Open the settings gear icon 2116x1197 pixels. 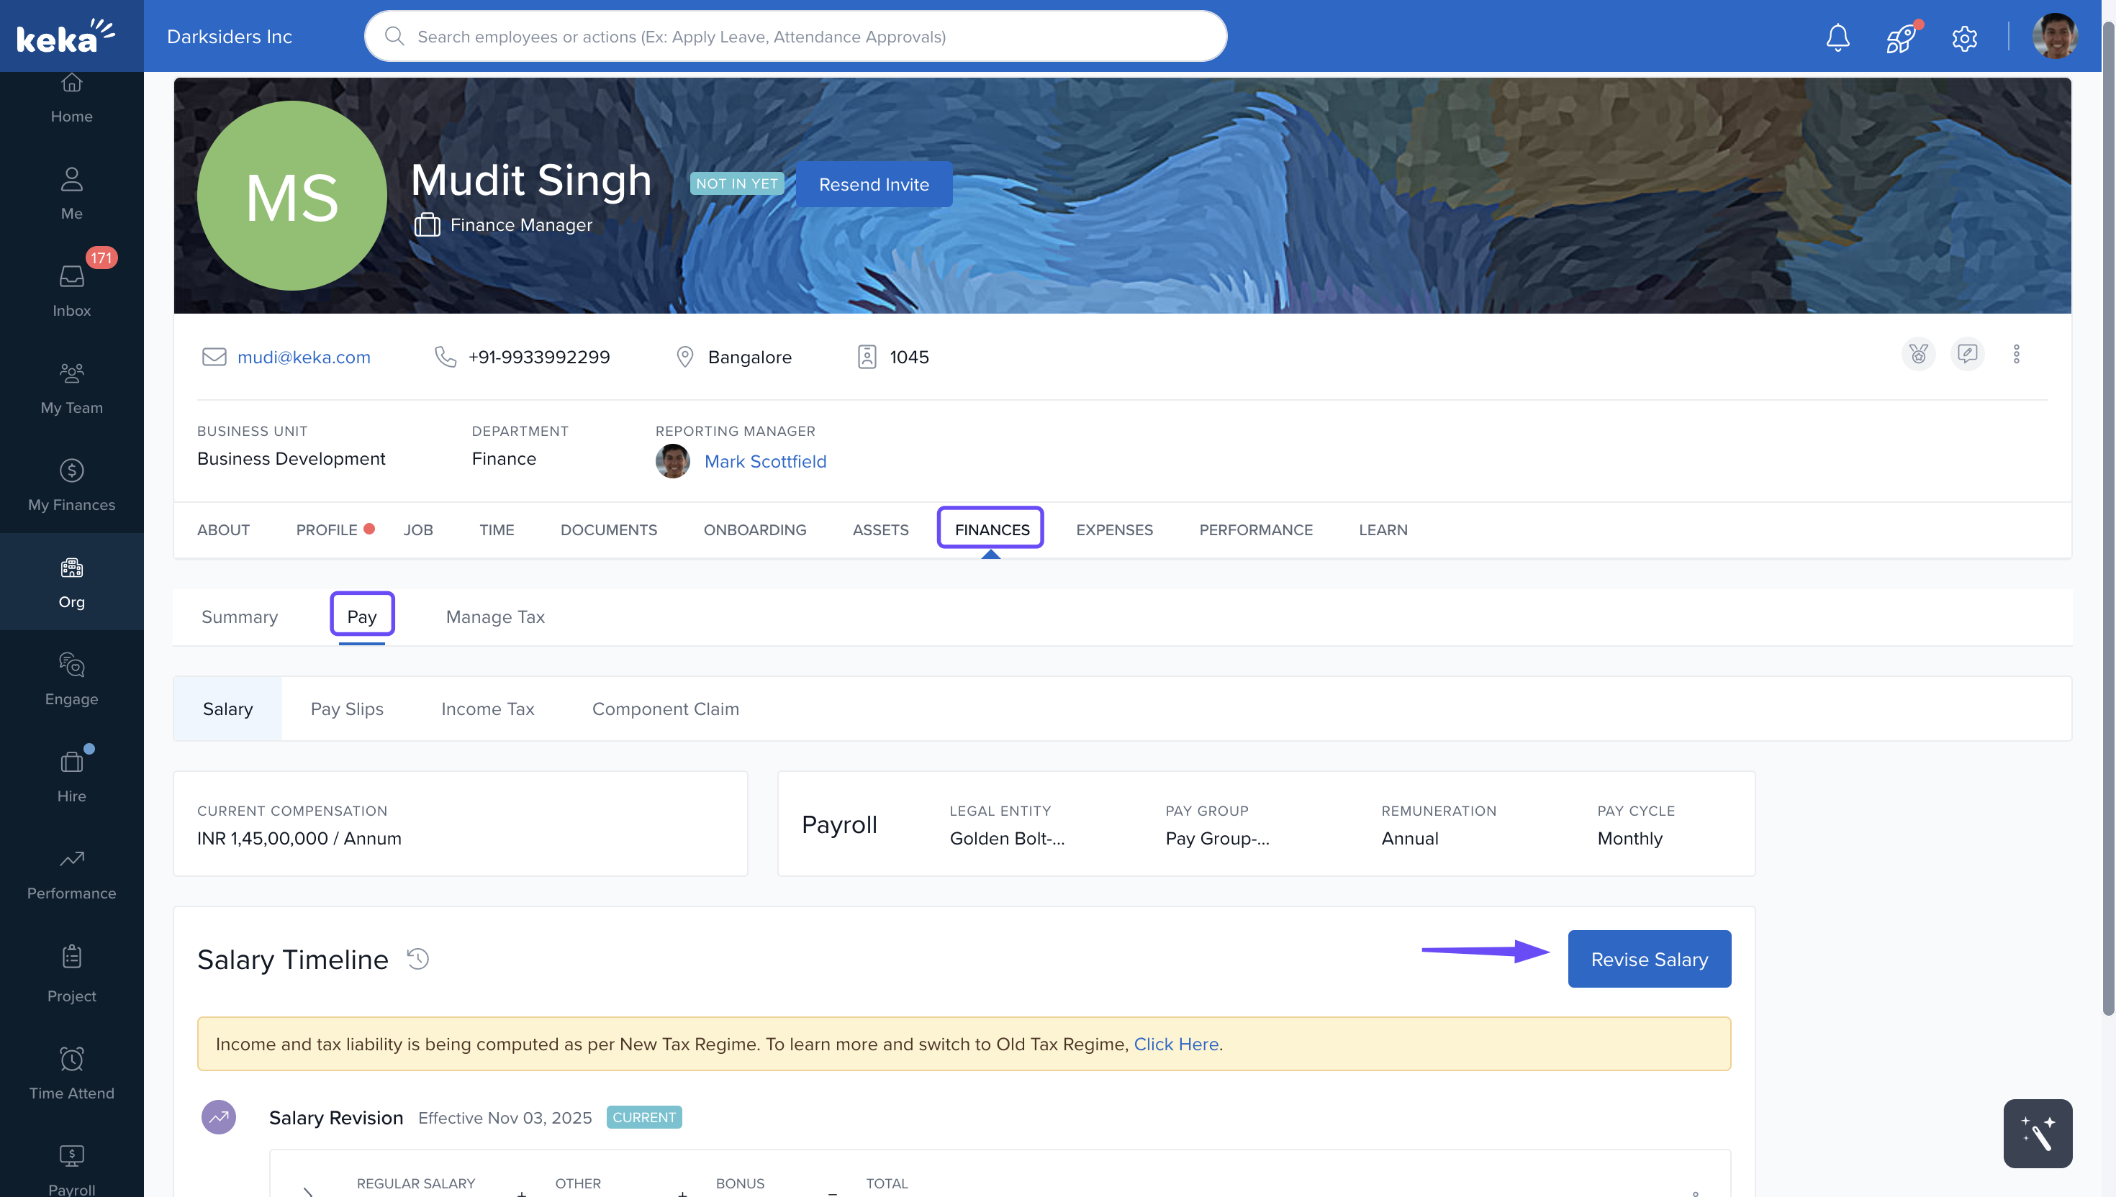pos(1964,37)
